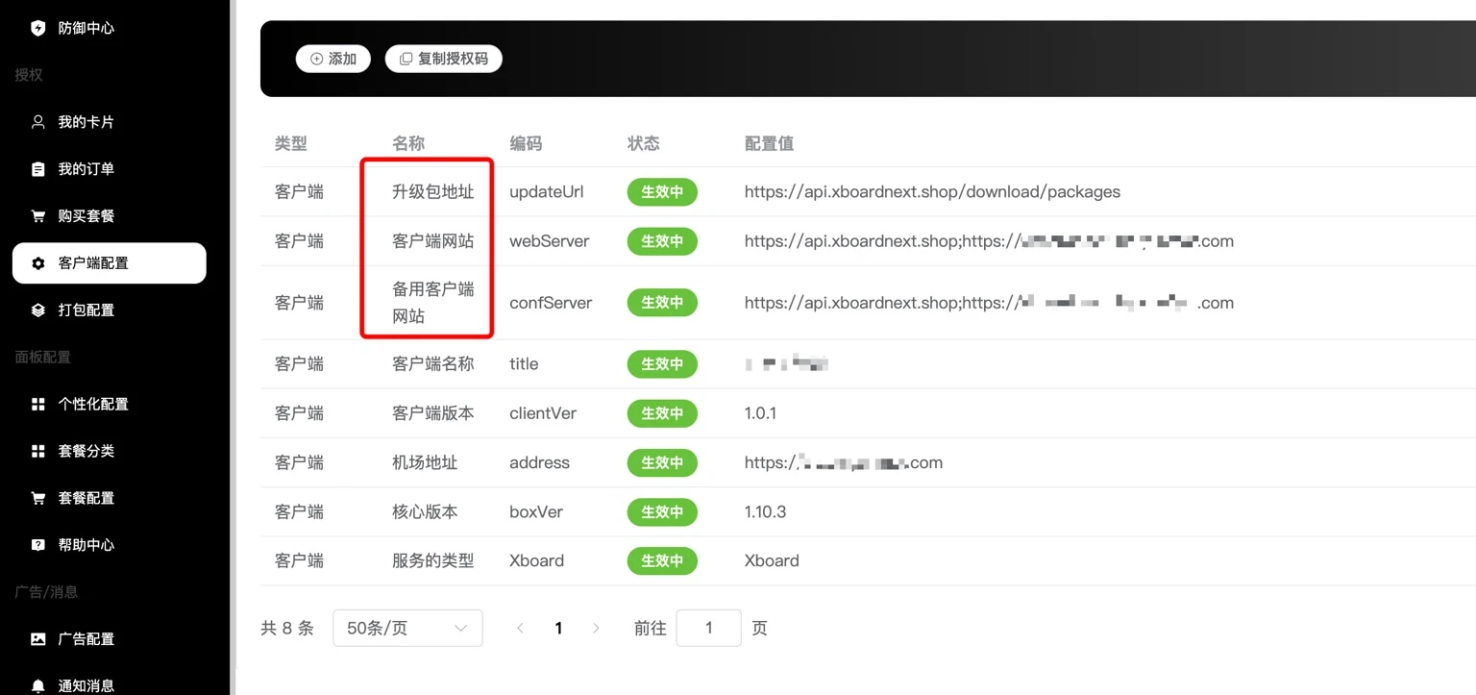Click the grid icon beside 个性化配置
Viewport: 1476px width, 695px height.
pos(38,404)
